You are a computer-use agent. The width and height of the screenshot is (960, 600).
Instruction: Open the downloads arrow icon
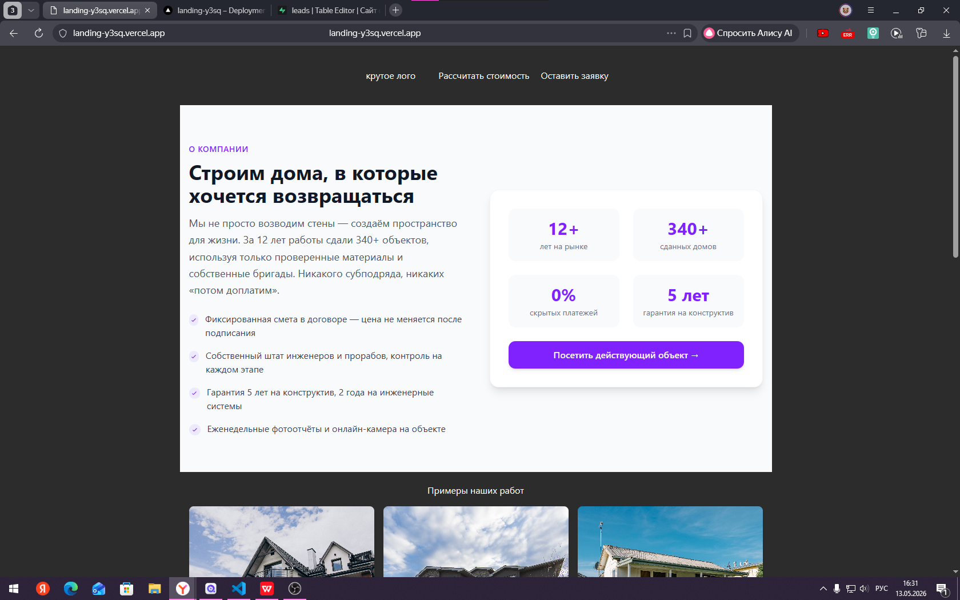[x=946, y=33]
